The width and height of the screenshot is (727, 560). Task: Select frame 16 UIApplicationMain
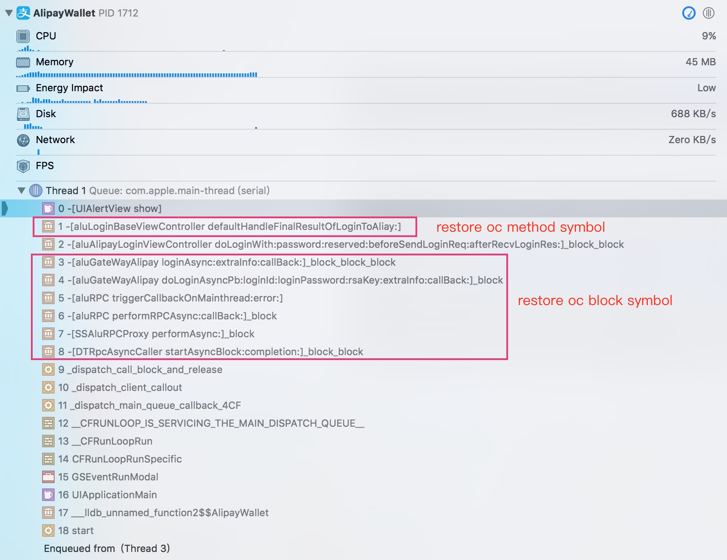[363, 495]
